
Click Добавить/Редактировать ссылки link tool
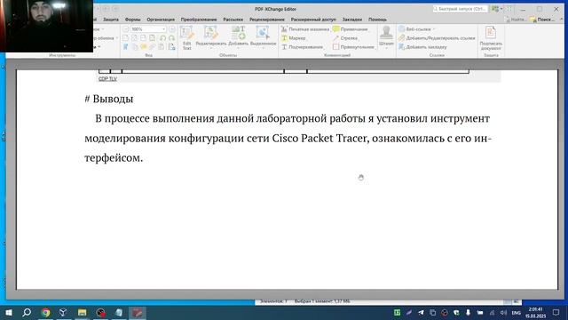coord(437,37)
